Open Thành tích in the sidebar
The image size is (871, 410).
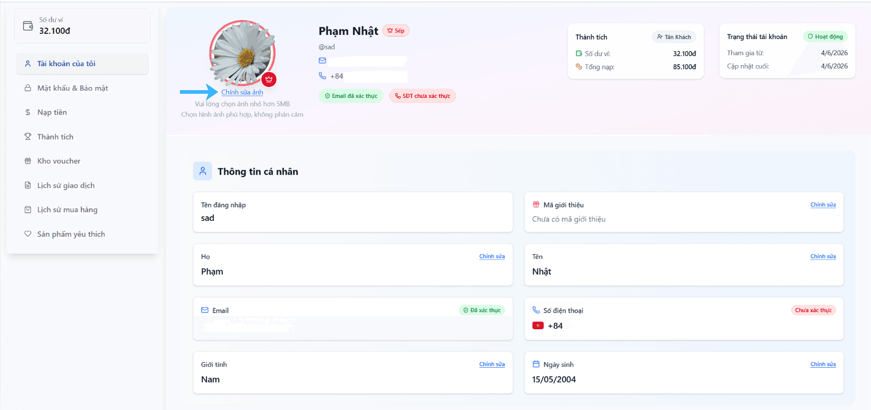click(x=82, y=136)
